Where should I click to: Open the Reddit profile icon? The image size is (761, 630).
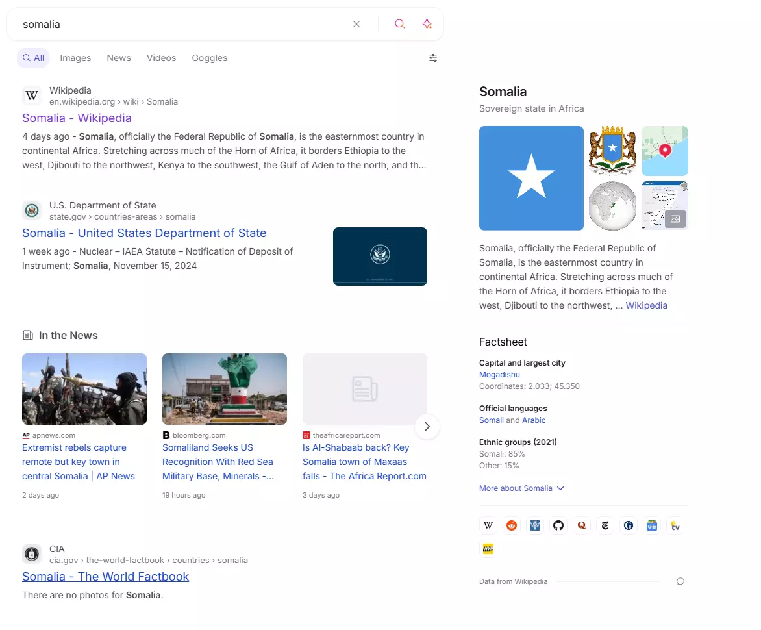pyautogui.click(x=512, y=525)
